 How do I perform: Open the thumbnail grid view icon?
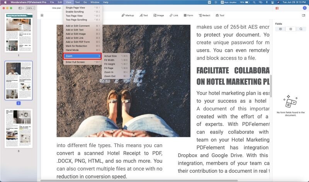click(42, 15)
